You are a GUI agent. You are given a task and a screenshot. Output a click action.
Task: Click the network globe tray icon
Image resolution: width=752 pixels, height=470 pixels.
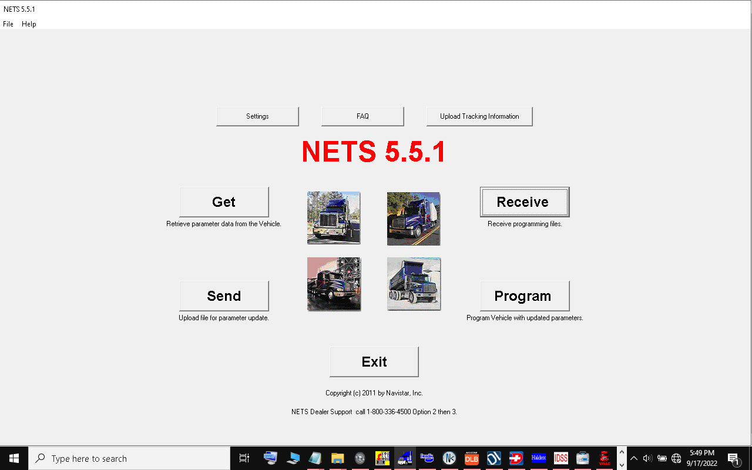tap(676, 458)
